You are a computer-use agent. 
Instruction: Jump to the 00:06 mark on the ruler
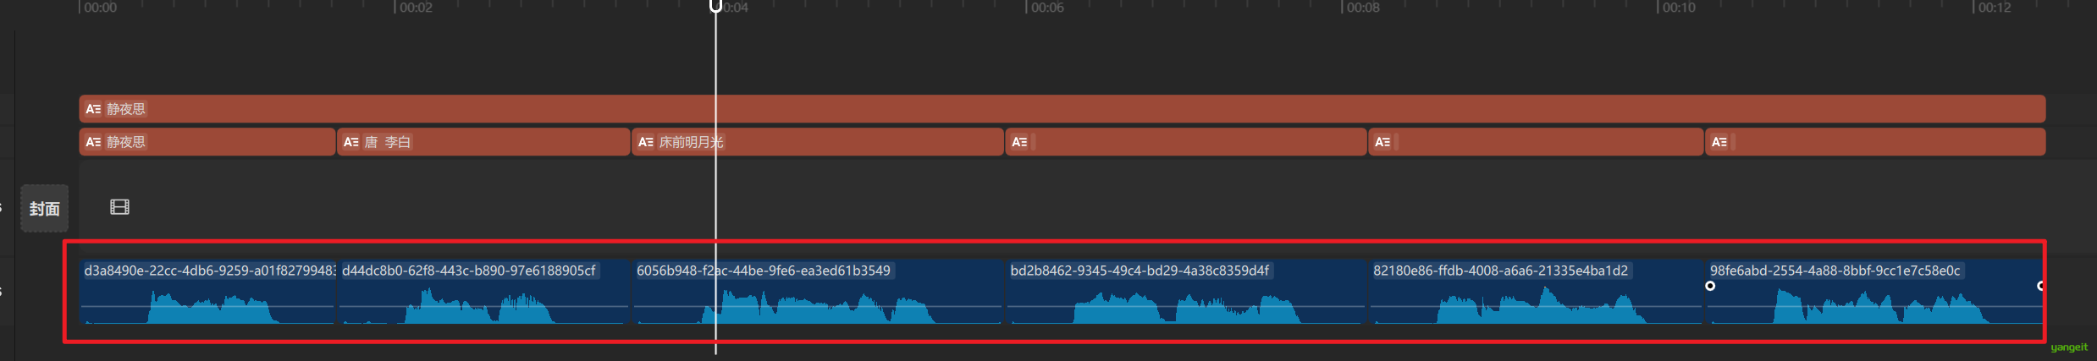coord(1027,8)
